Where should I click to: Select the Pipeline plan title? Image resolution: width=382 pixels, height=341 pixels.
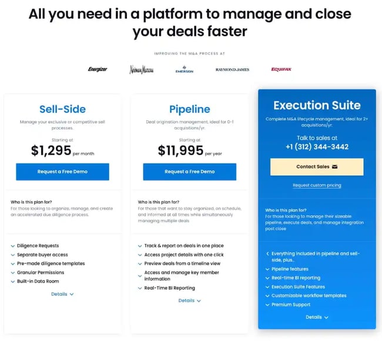pyautogui.click(x=189, y=109)
